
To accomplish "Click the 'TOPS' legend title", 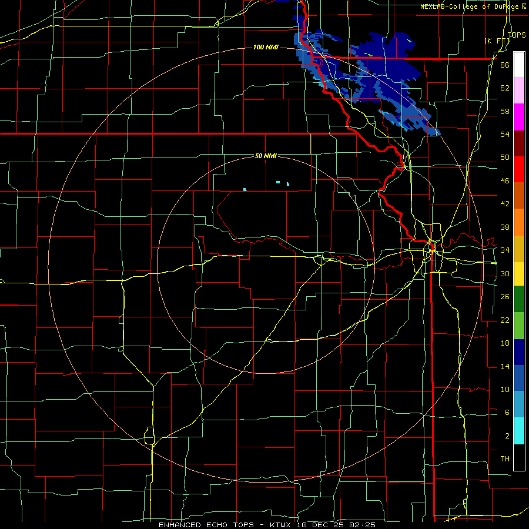I will click(517, 35).
